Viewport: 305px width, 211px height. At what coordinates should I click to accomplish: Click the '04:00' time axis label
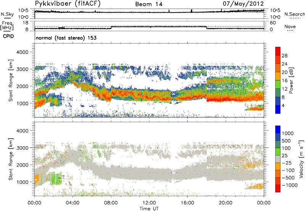(x=72, y=203)
